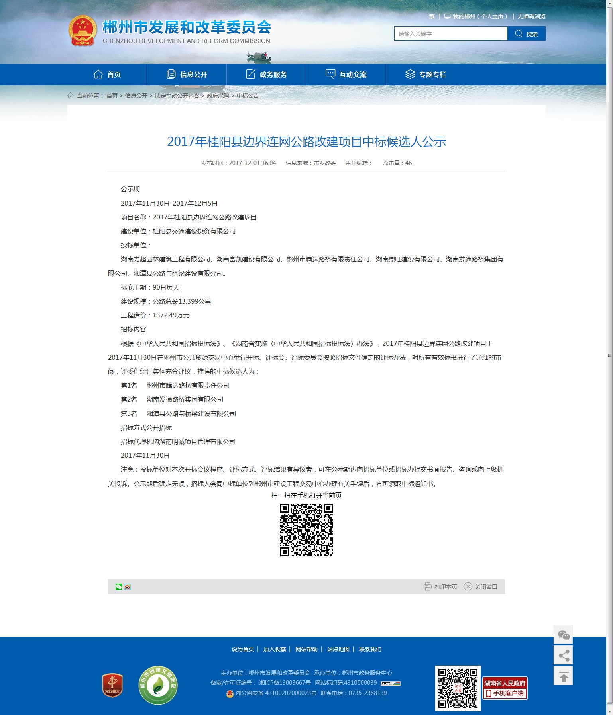Click the chat bubble icon beside 互动交流

coord(330,74)
